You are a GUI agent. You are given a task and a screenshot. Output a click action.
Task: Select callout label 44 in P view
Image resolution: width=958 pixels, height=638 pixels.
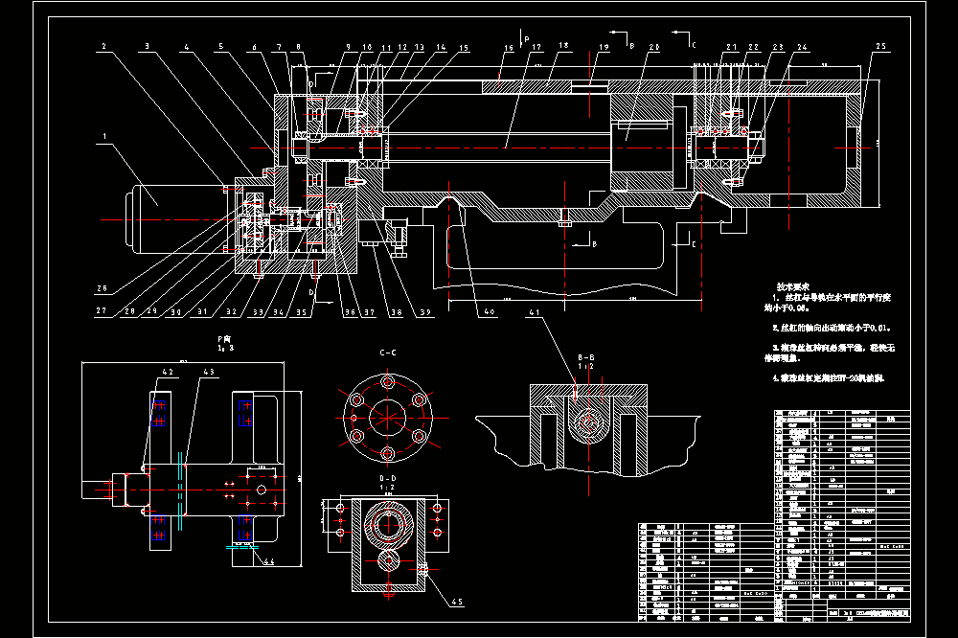pyautogui.click(x=269, y=561)
